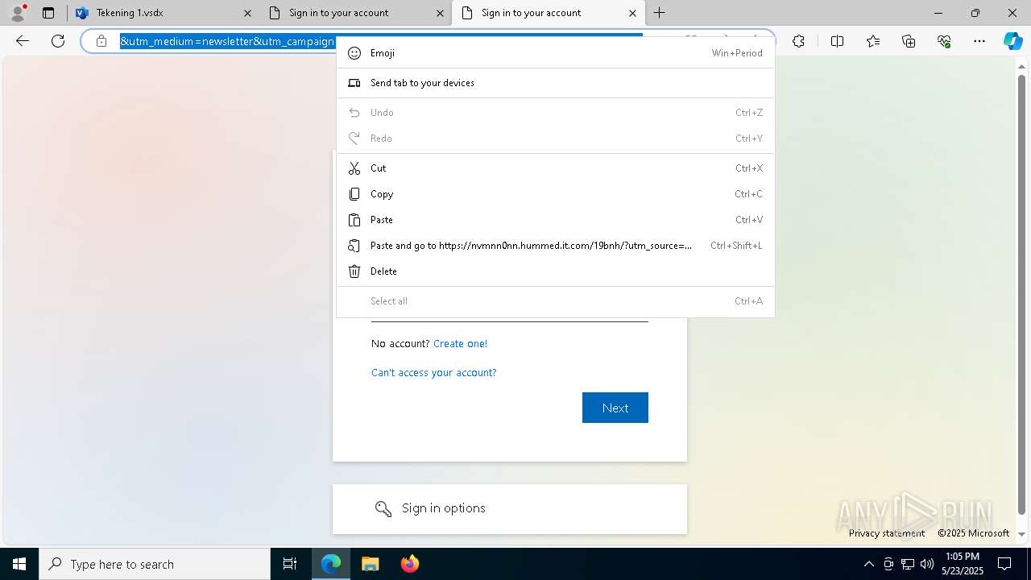
Task: Open Can't access your account link
Action: 433,372
